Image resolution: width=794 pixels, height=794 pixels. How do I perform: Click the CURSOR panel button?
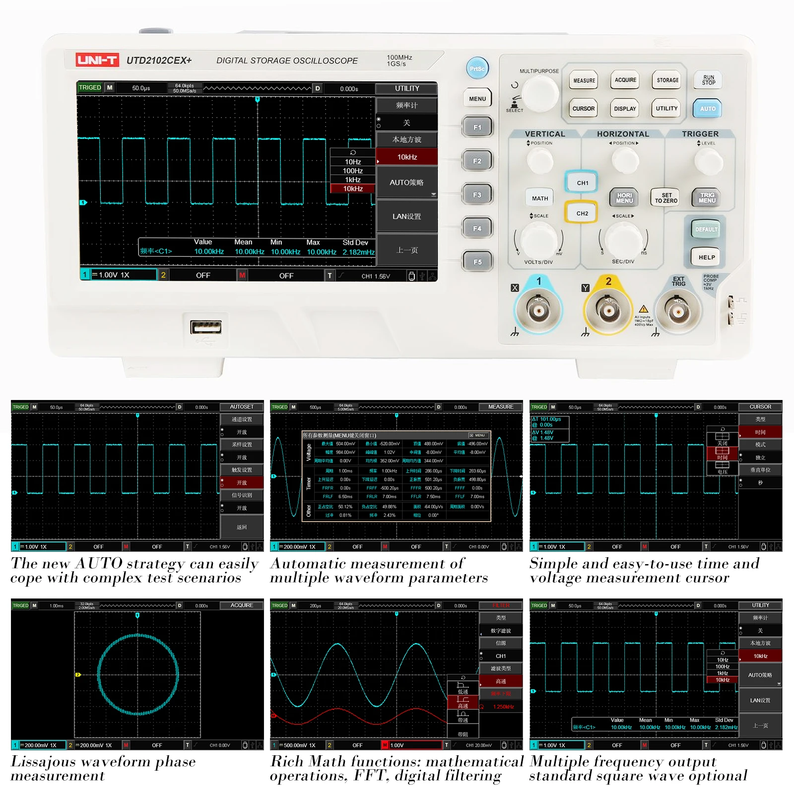(584, 108)
